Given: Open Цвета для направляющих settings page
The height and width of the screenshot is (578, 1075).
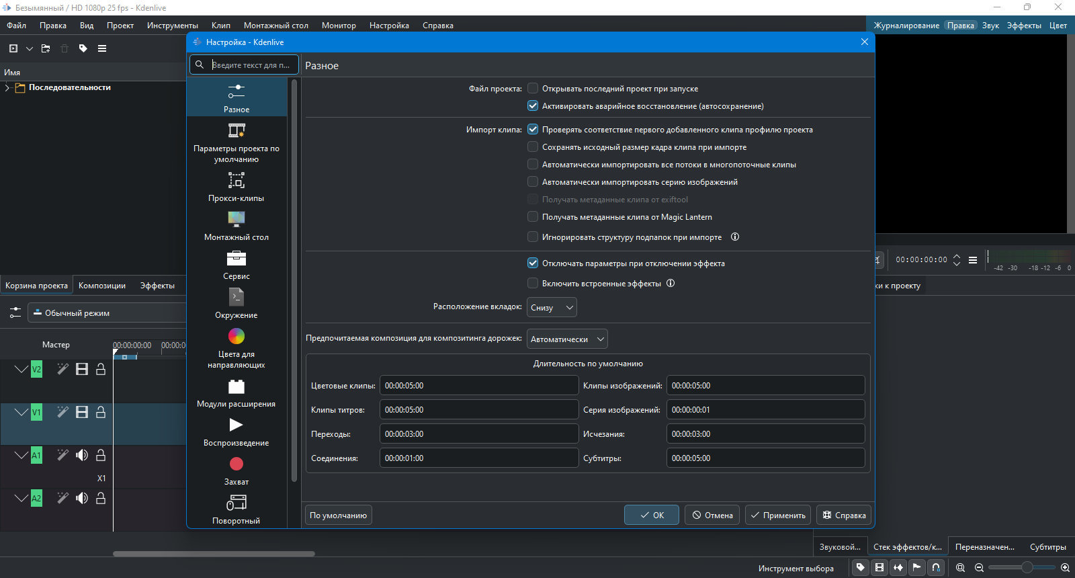Looking at the screenshot, I should pos(236,348).
